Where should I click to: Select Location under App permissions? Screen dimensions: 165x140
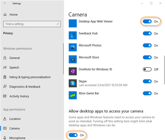(15, 119)
